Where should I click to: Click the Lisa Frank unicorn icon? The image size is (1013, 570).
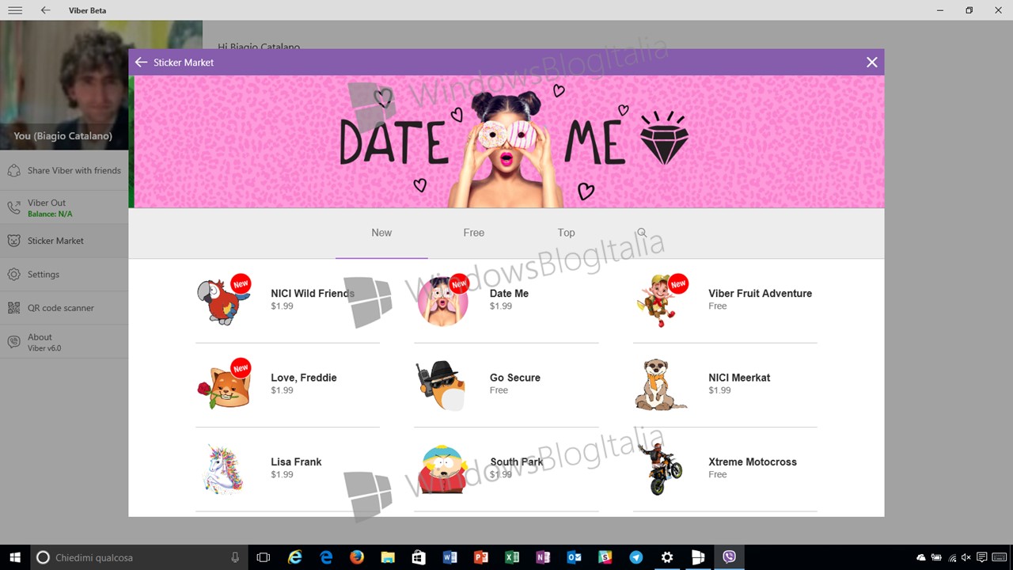point(224,469)
